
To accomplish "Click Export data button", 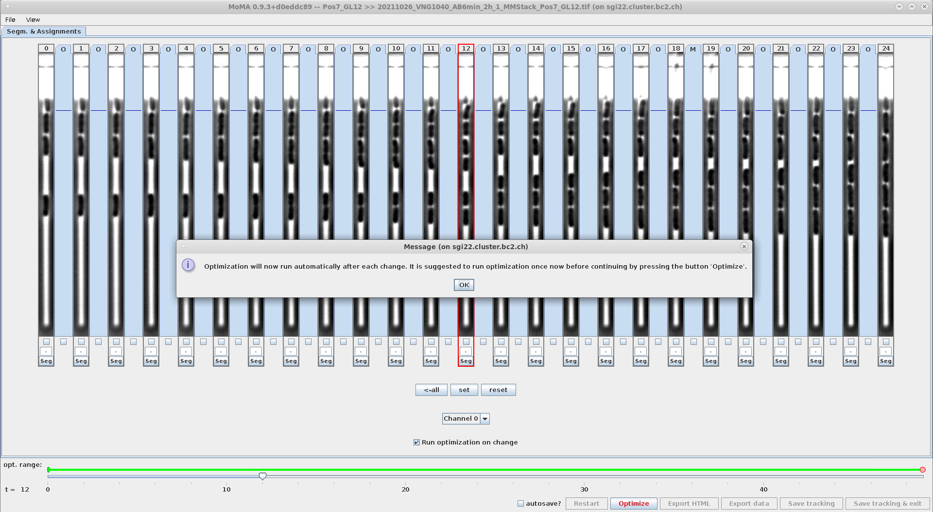I will 749,503.
